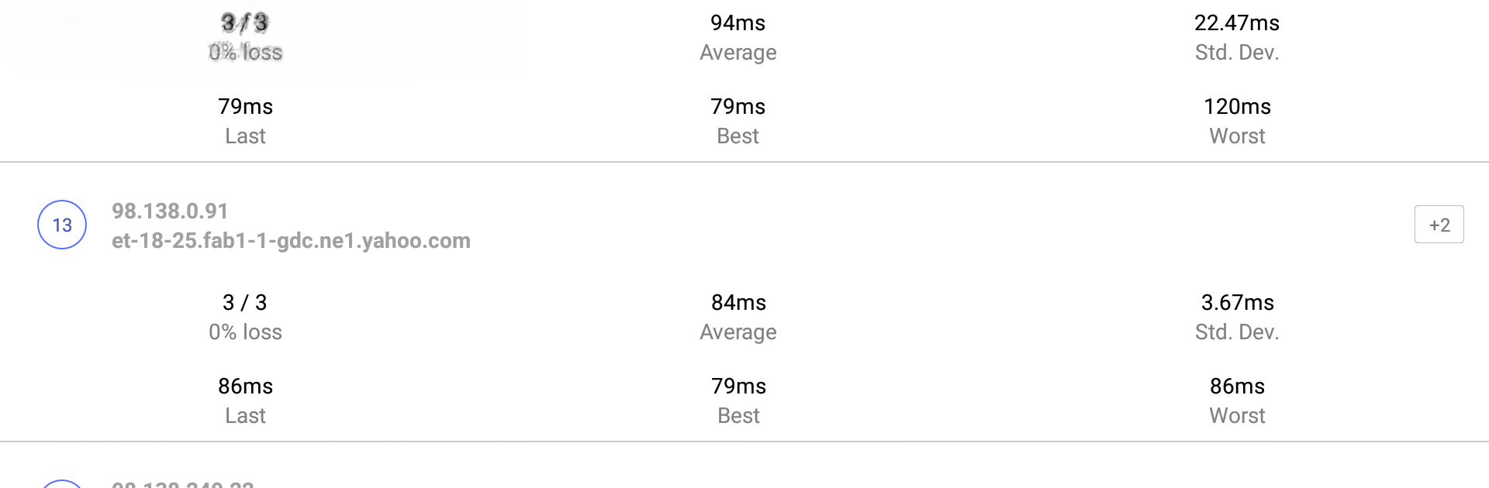Viewport: 1489px width, 488px height.
Task: Click the Worst label under 120ms
Action: [1237, 136]
